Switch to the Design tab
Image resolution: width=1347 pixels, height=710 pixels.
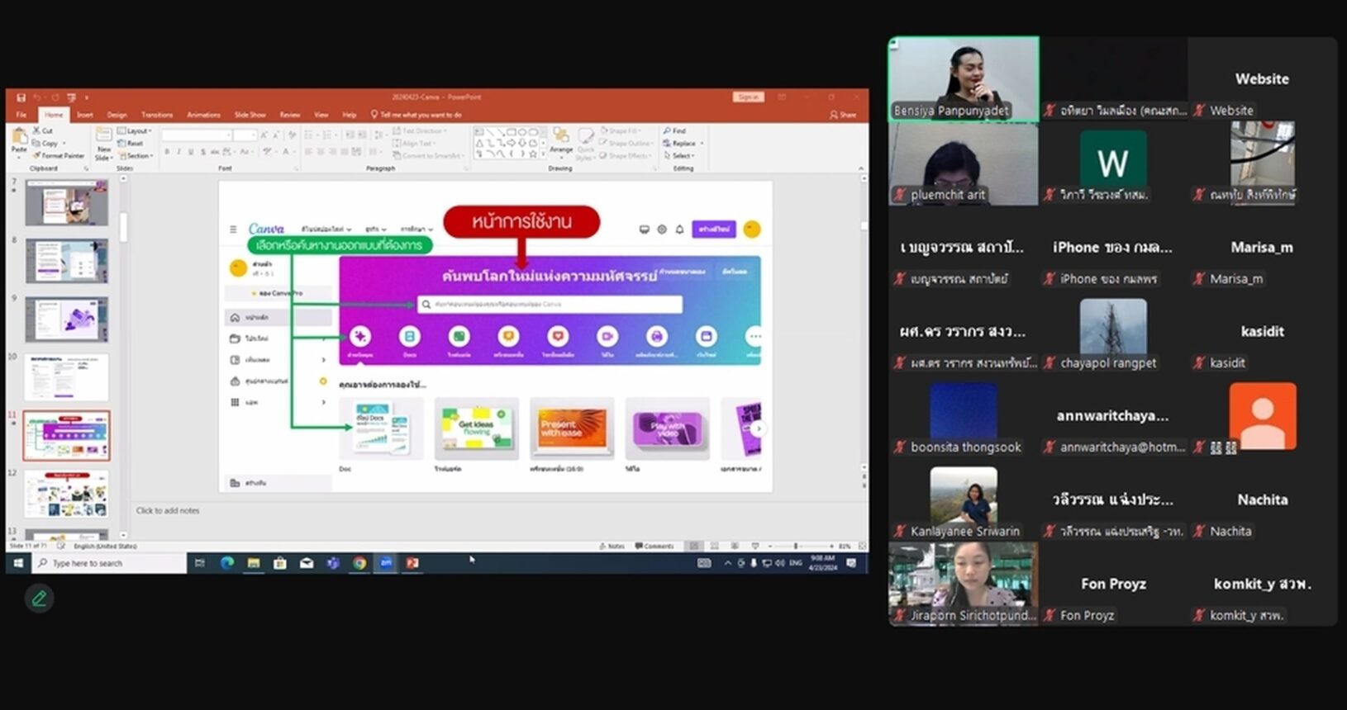[x=117, y=115]
